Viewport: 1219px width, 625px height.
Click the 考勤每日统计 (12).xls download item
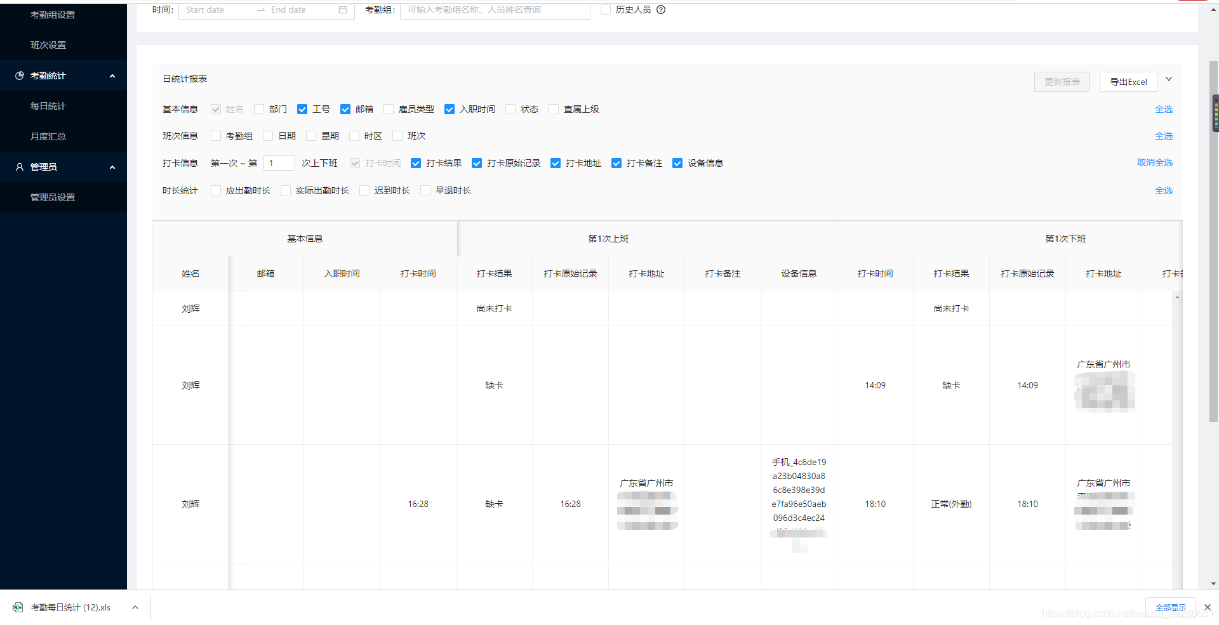coord(70,607)
